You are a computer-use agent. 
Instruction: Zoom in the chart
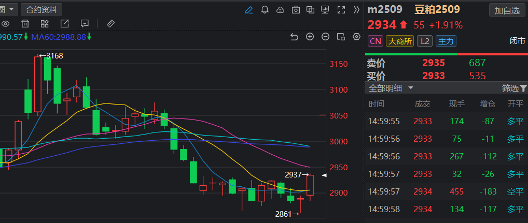coord(310,37)
